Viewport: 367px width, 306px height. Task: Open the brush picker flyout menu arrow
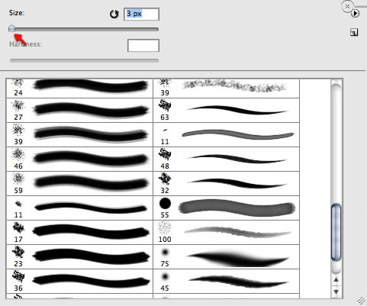[355, 13]
